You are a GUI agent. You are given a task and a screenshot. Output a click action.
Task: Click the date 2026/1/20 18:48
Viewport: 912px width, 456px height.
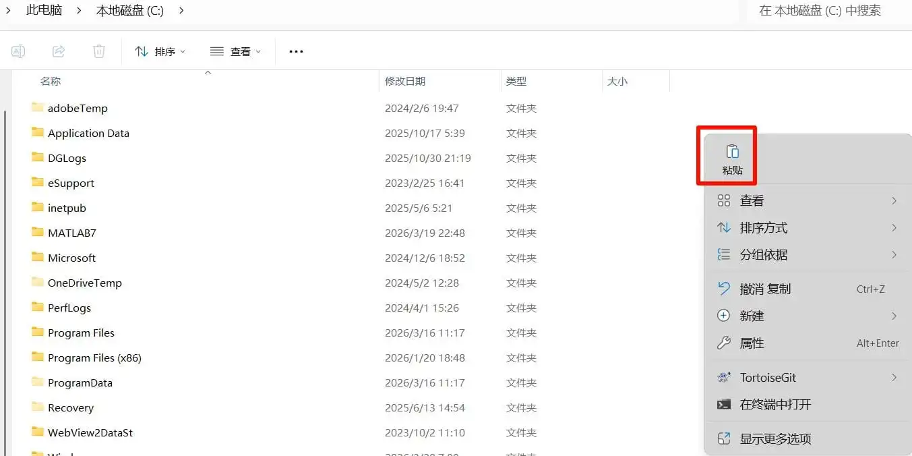coord(425,358)
